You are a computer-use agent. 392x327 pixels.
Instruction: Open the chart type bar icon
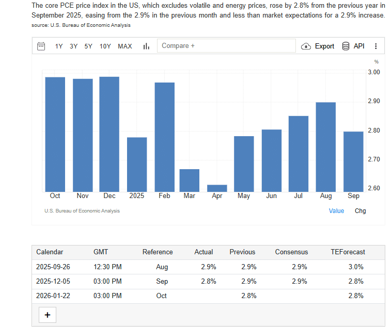click(146, 46)
